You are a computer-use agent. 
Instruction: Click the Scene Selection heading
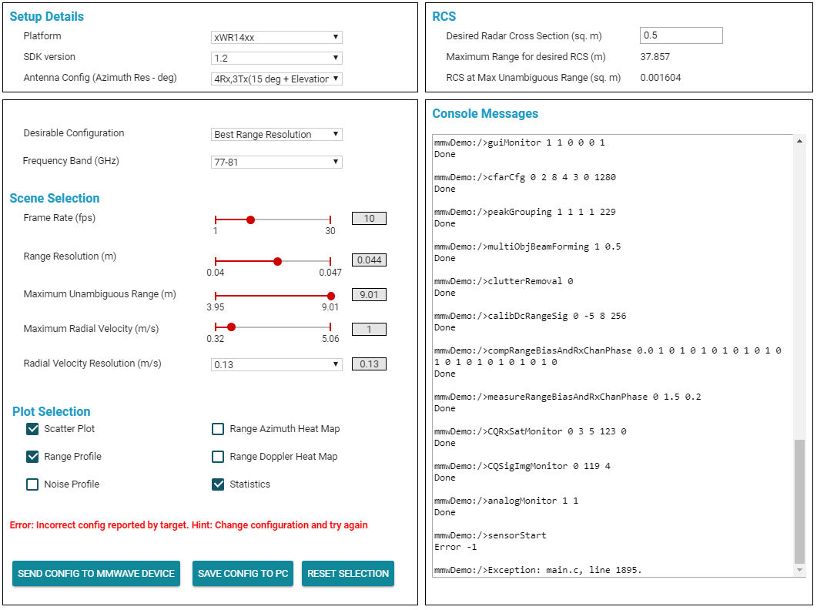click(55, 198)
